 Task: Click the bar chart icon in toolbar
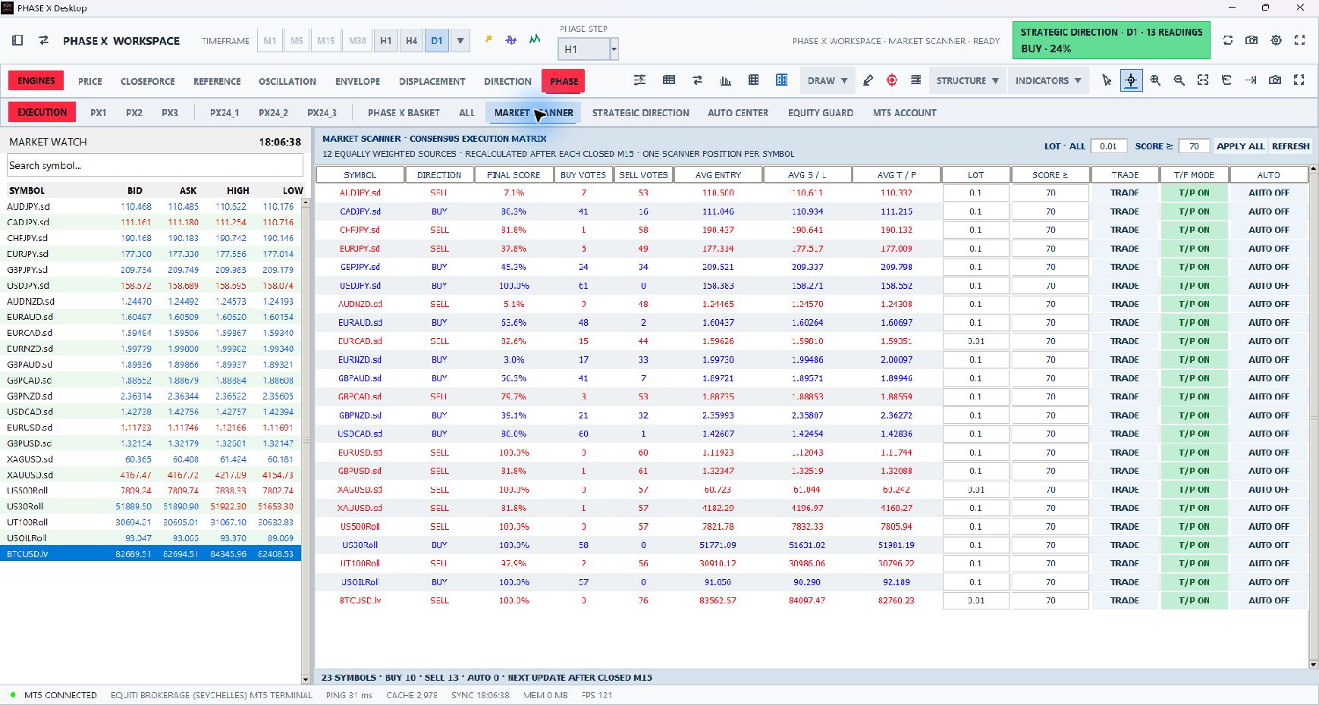[x=725, y=80]
